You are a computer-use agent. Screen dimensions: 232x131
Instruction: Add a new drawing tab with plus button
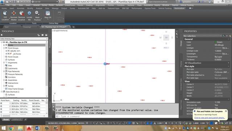(x=73, y=27)
